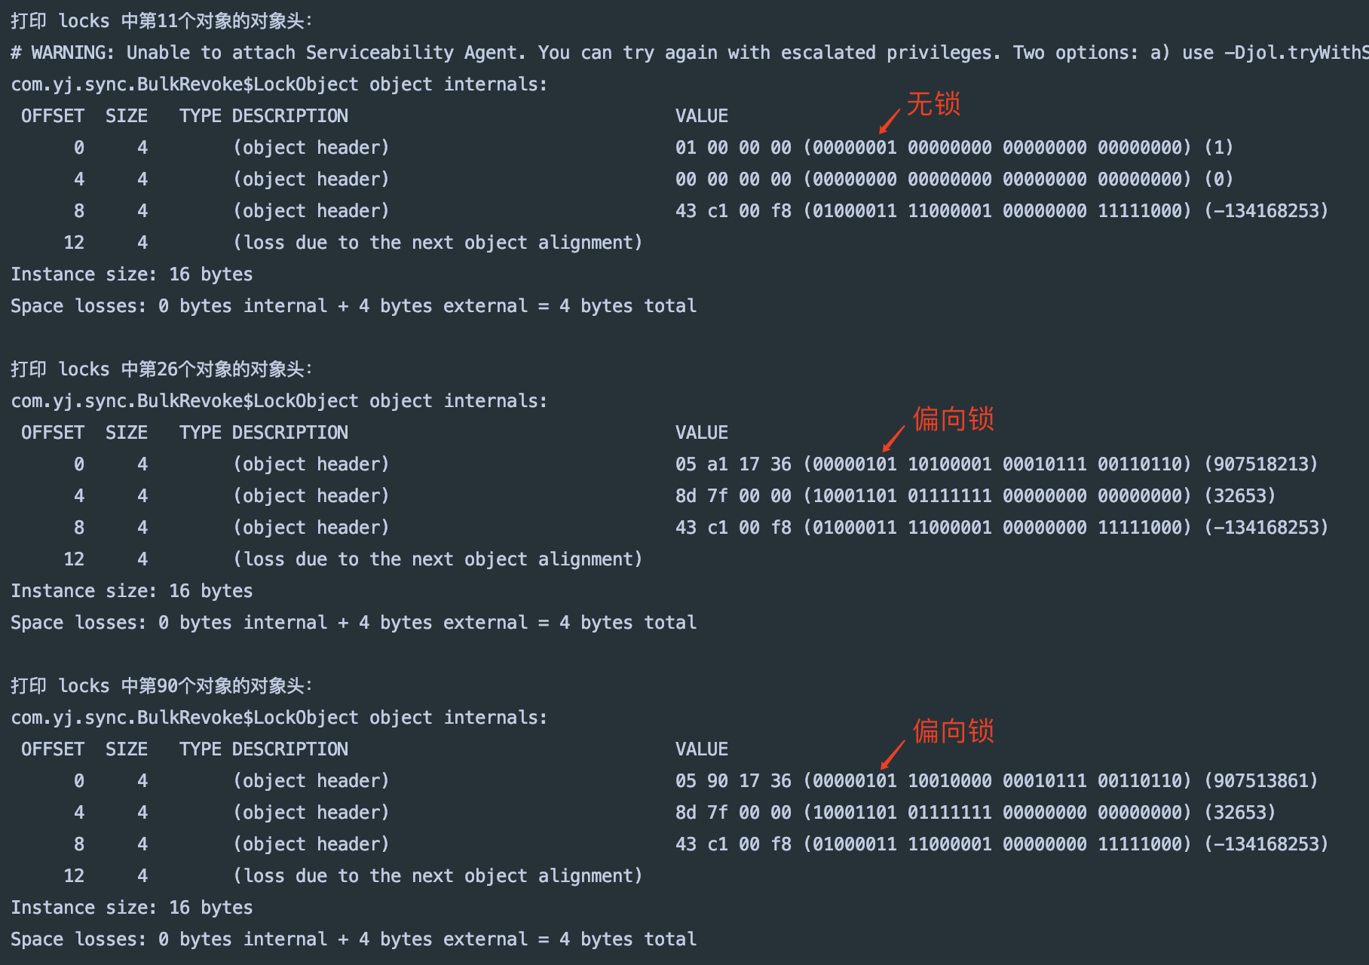This screenshot has width=1369, height=965.
Task: Click the first 偏向锁 annotation label
Action: [954, 418]
